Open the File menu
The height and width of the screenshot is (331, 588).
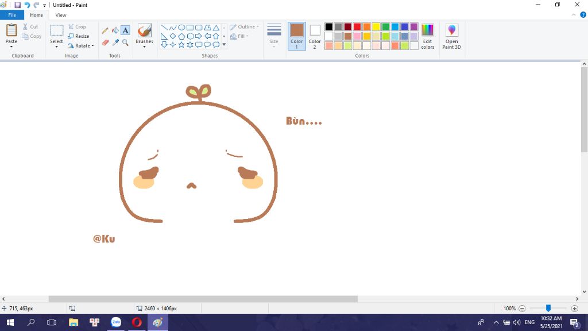12,15
